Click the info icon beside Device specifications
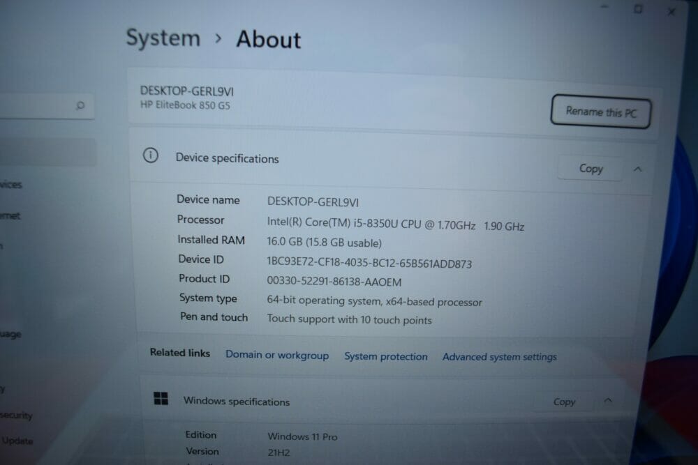The width and height of the screenshot is (698, 465). pyautogui.click(x=151, y=155)
